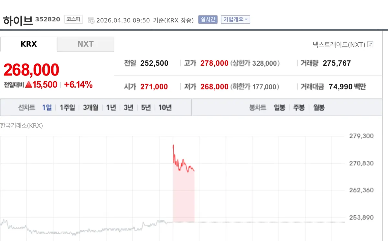Select the 1일 line chart period
Image resolution: width=388 pixels, height=241 pixels.
pyautogui.click(x=47, y=108)
